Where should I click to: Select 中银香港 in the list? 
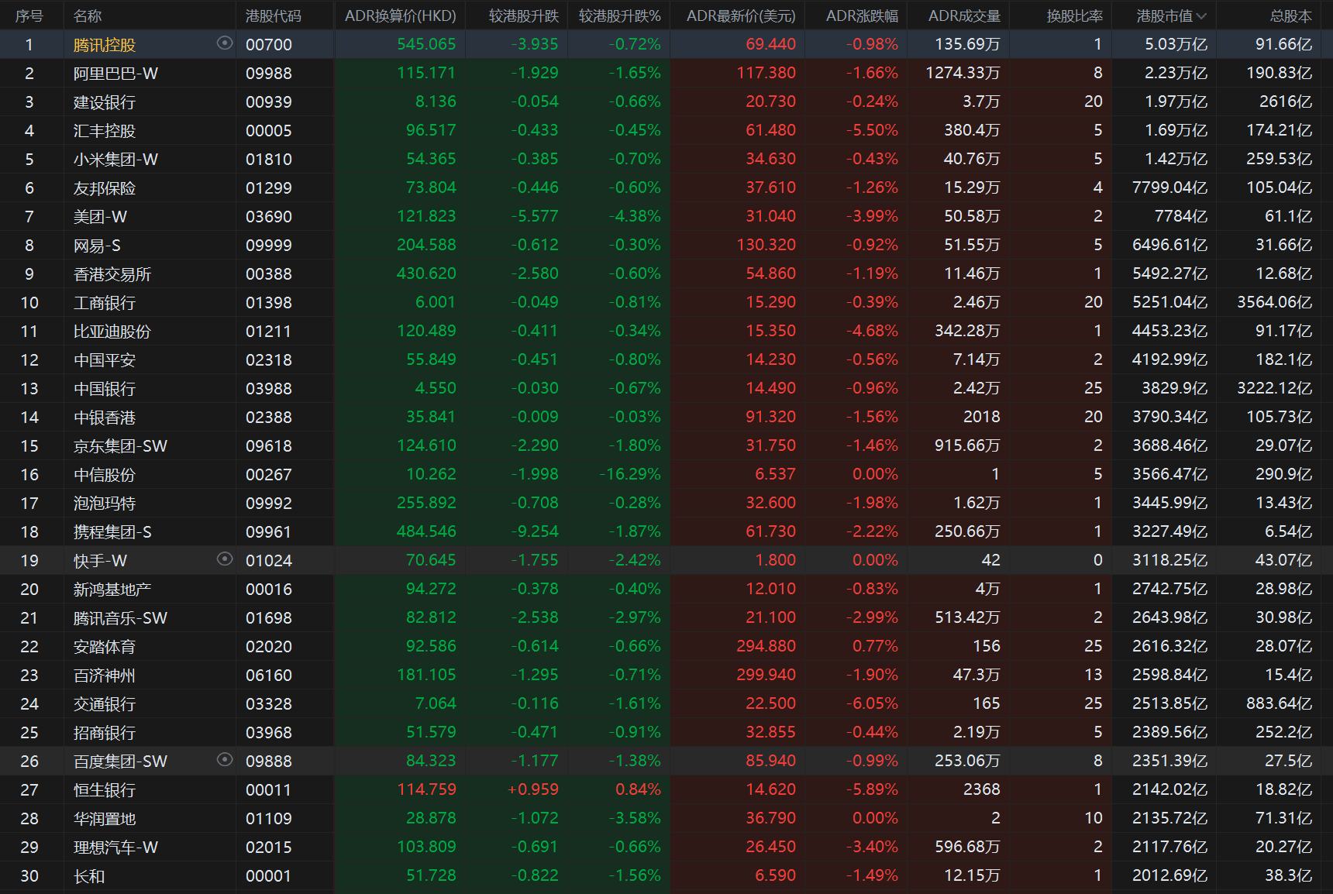tap(105, 417)
